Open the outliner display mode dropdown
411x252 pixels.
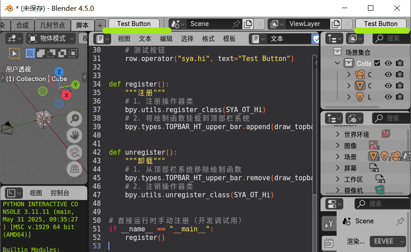tap(355, 39)
